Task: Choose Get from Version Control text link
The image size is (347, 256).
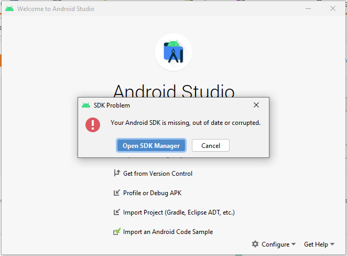Action: tap(158, 174)
